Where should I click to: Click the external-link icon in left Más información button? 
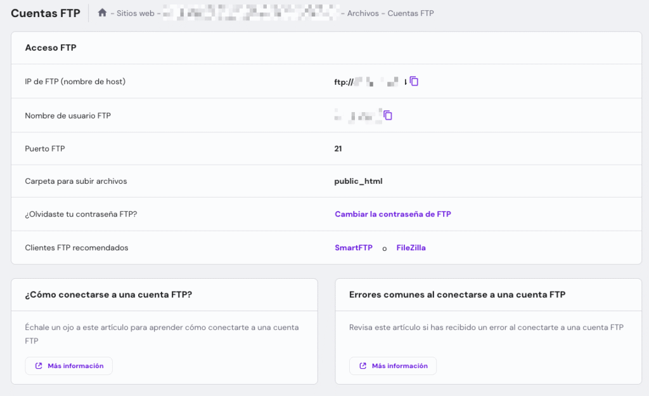tap(39, 366)
